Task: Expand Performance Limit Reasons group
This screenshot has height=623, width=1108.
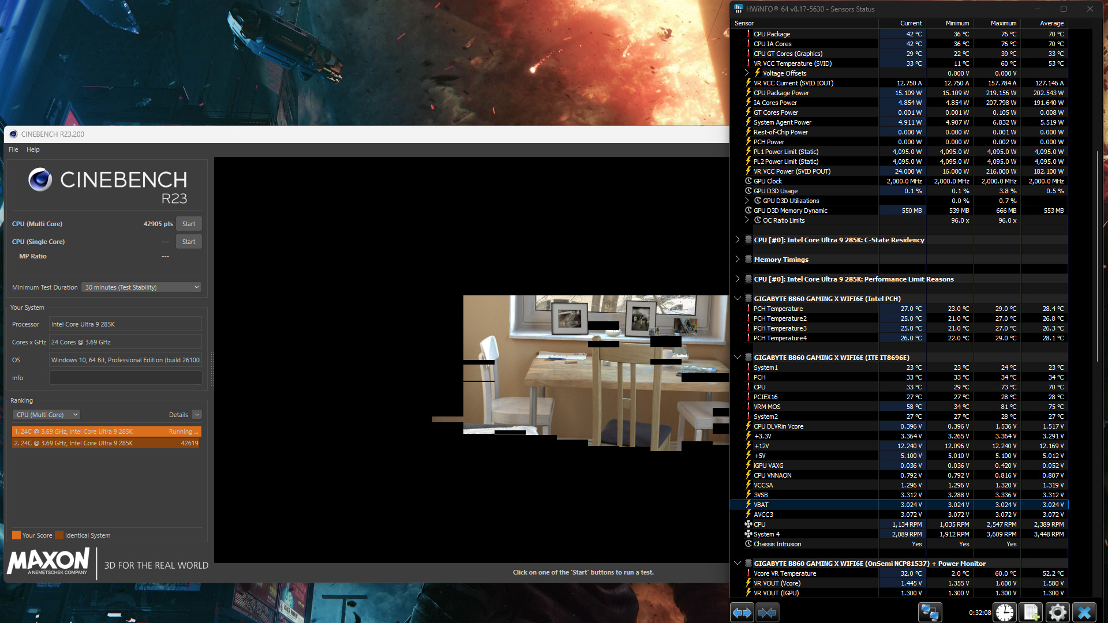Action: [738, 279]
